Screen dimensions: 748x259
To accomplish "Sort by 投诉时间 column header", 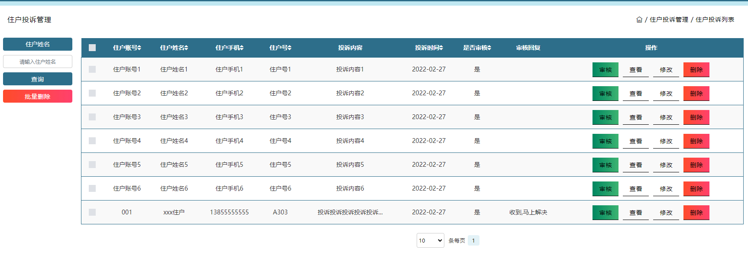I will (429, 48).
